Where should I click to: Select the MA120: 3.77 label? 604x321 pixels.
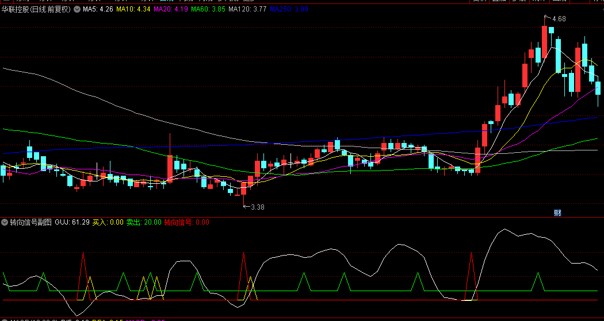click(x=247, y=9)
